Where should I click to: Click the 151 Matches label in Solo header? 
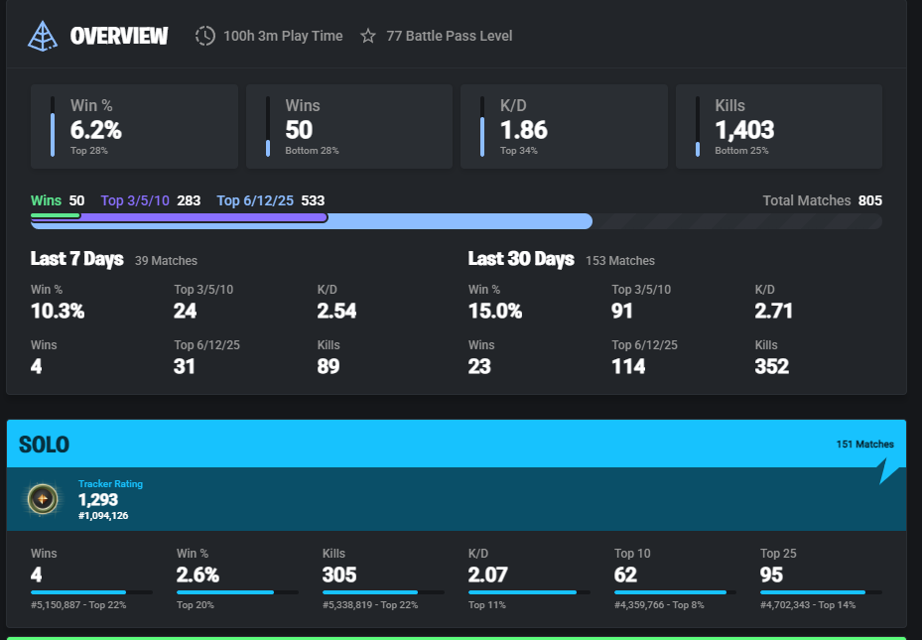865,445
